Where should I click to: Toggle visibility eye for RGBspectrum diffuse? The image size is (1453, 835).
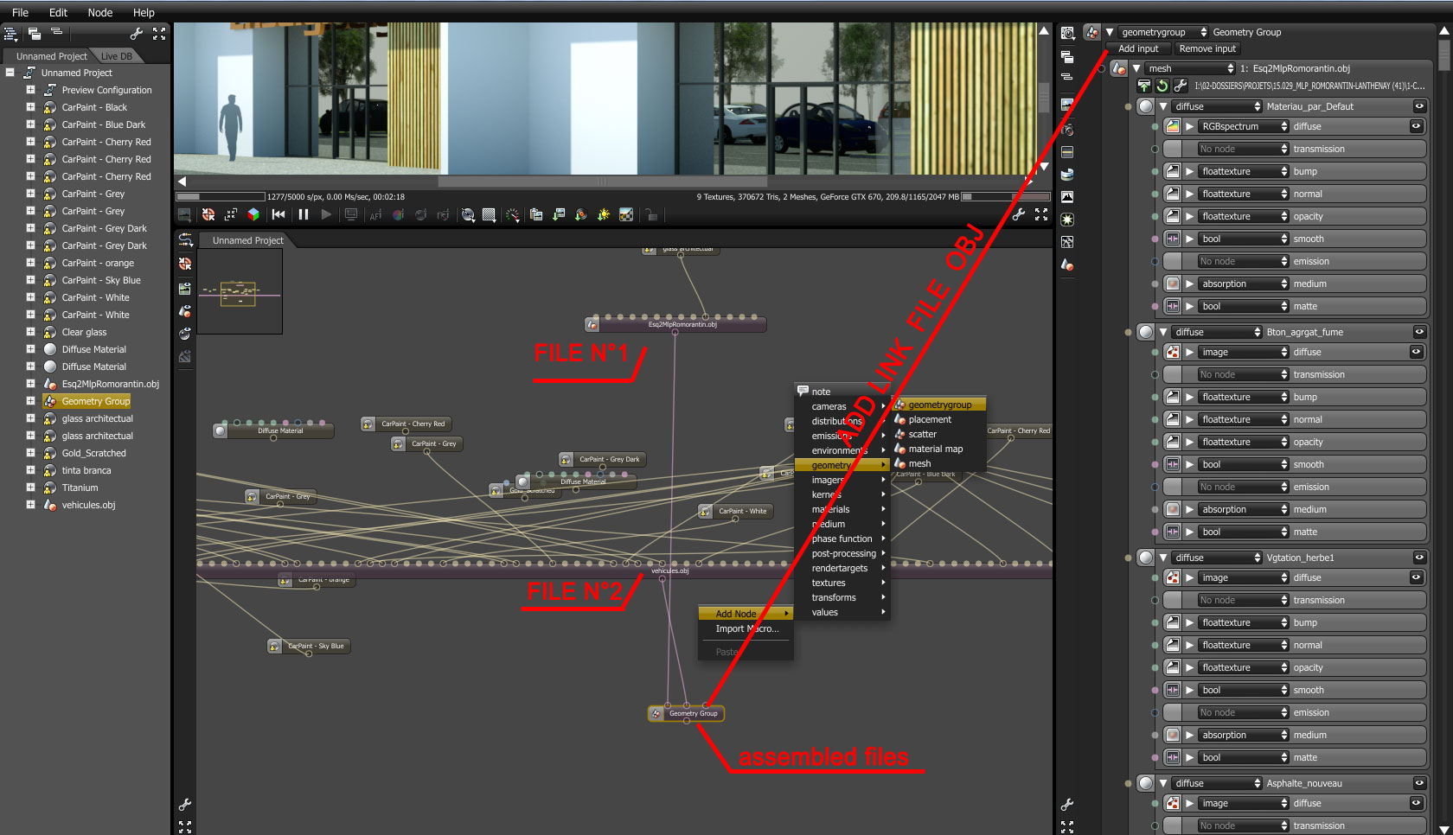[x=1416, y=126]
